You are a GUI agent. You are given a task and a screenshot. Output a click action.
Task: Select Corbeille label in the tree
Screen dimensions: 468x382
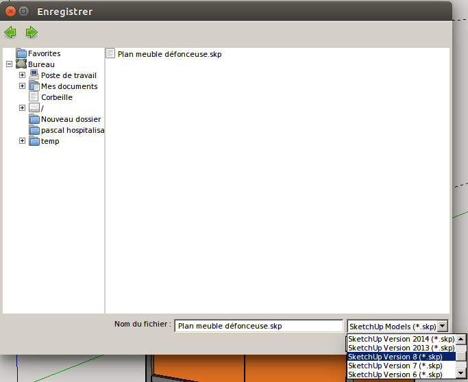[57, 97]
